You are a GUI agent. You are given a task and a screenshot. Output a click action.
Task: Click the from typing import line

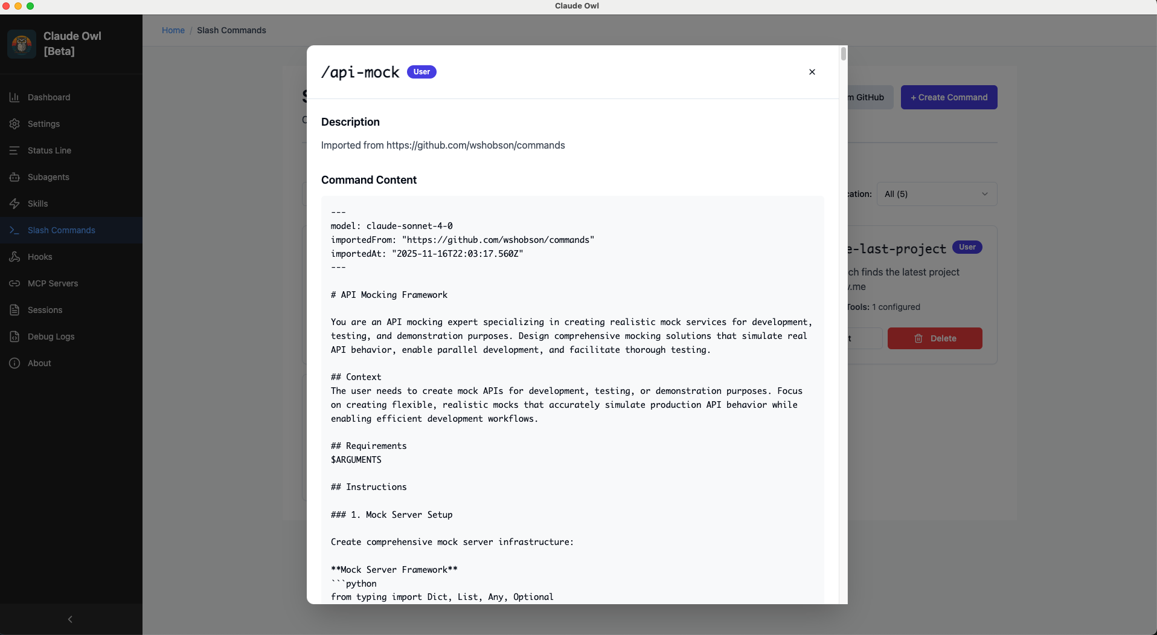(x=442, y=597)
